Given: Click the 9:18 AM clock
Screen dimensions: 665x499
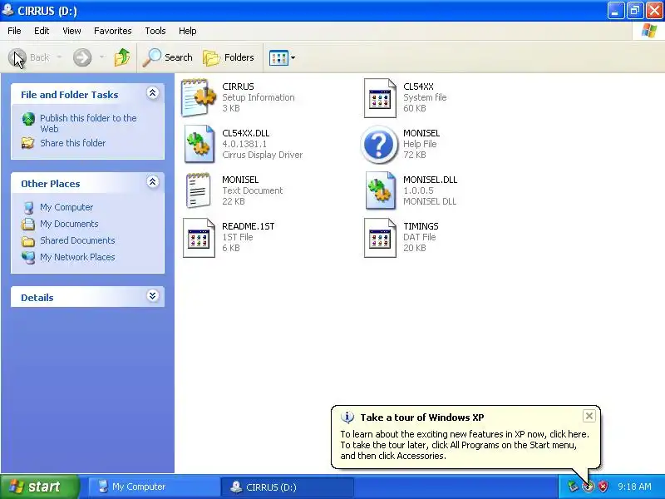Looking at the screenshot, I should pos(634,487).
